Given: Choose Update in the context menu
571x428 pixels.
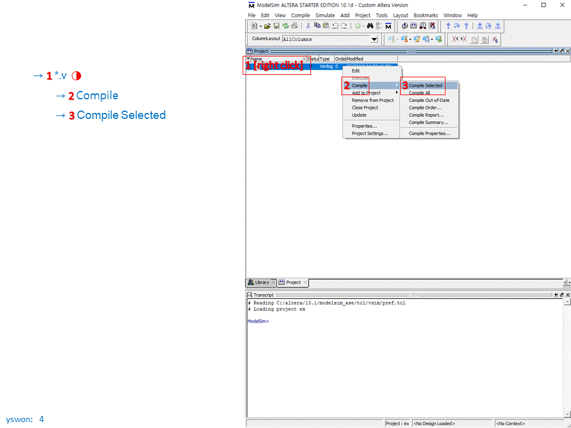Looking at the screenshot, I should click(371, 115).
